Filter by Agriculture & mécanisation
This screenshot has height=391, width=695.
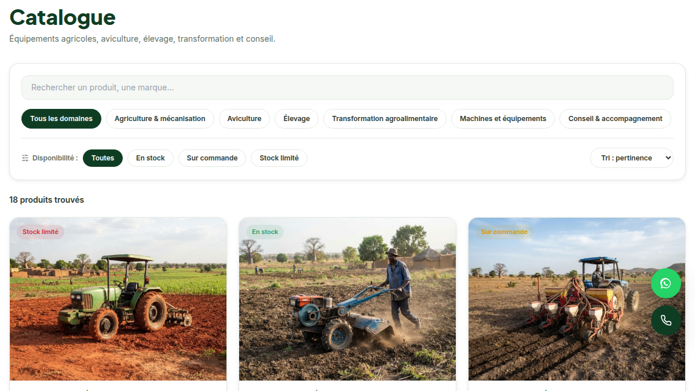pyautogui.click(x=160, y=119)
